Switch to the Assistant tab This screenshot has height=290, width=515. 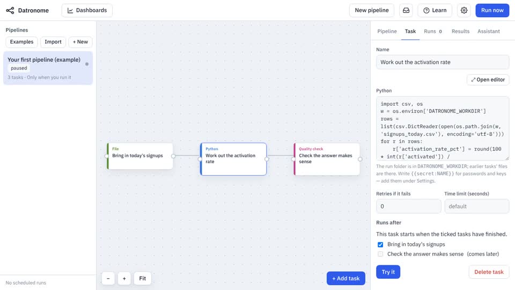pyautogui.click(x=488, y=31)
